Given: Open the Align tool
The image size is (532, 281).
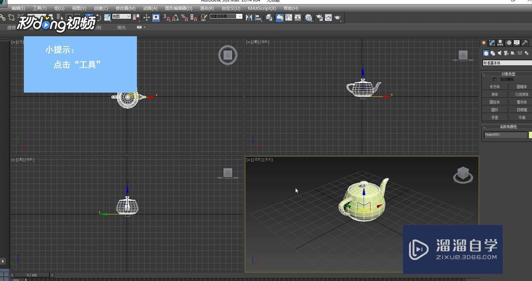Looking at the screenshot, I should [259, 17].
